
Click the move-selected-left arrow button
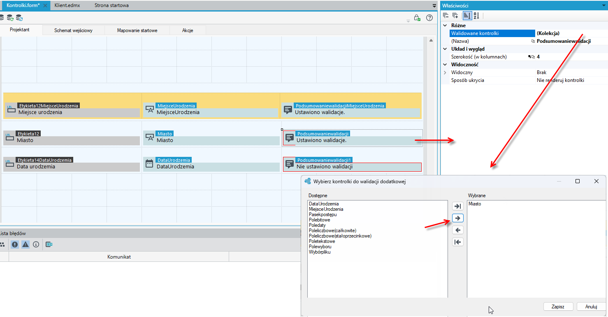click(x=457, y=230)
